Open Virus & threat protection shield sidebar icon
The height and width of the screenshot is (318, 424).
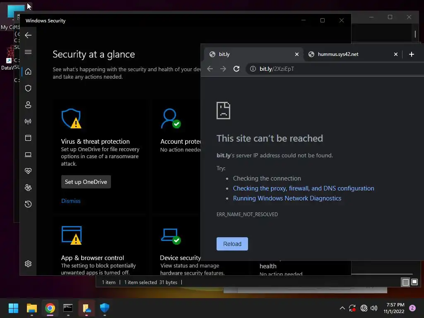pyautogui.click(x=28, y=88)
